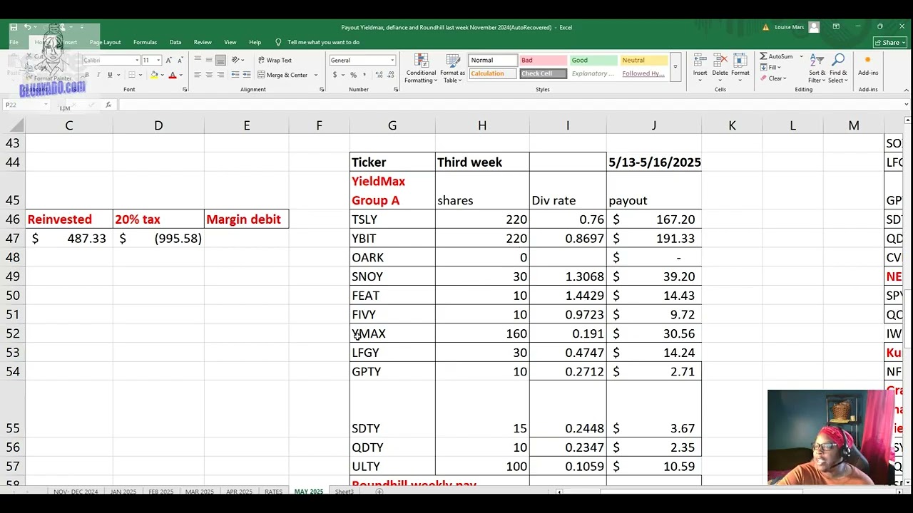The height and width of the screenshot is (513, 913).
Task: Toggle bottom align for cells
Action: pyautogui.click(x=220, y=60)
